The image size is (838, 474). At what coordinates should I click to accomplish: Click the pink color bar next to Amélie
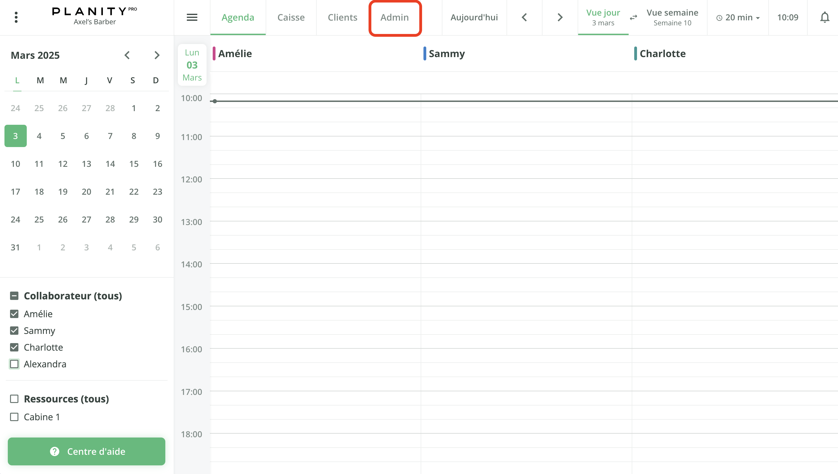[214, 53]
